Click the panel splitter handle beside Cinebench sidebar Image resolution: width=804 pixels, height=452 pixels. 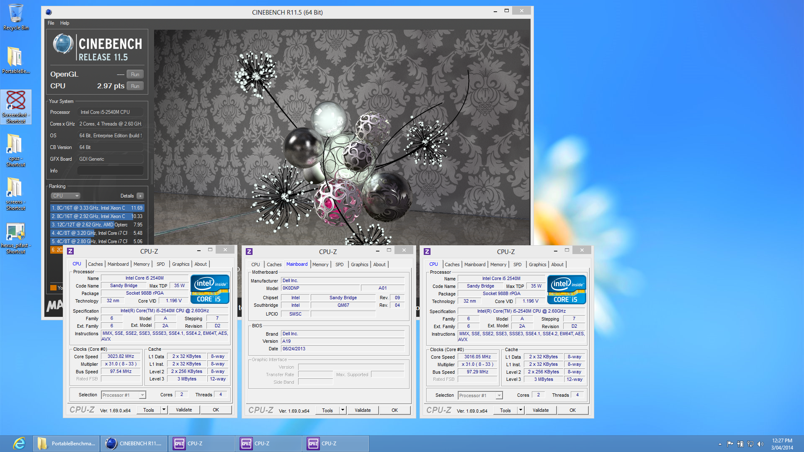[x=152, y=172]
